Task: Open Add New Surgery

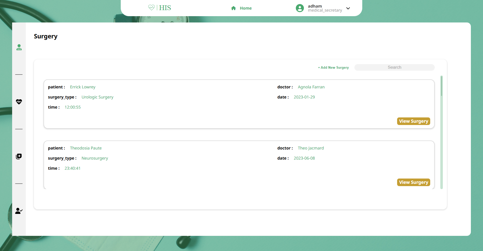Action: pos(333,67)
